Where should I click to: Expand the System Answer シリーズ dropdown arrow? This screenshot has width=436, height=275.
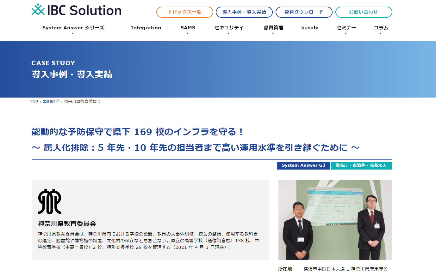coord(73,33)
